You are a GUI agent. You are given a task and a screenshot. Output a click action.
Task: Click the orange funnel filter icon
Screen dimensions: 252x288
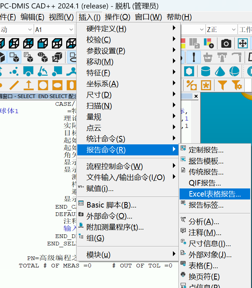pos(222,85)
